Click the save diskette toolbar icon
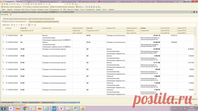 point(28,4)
